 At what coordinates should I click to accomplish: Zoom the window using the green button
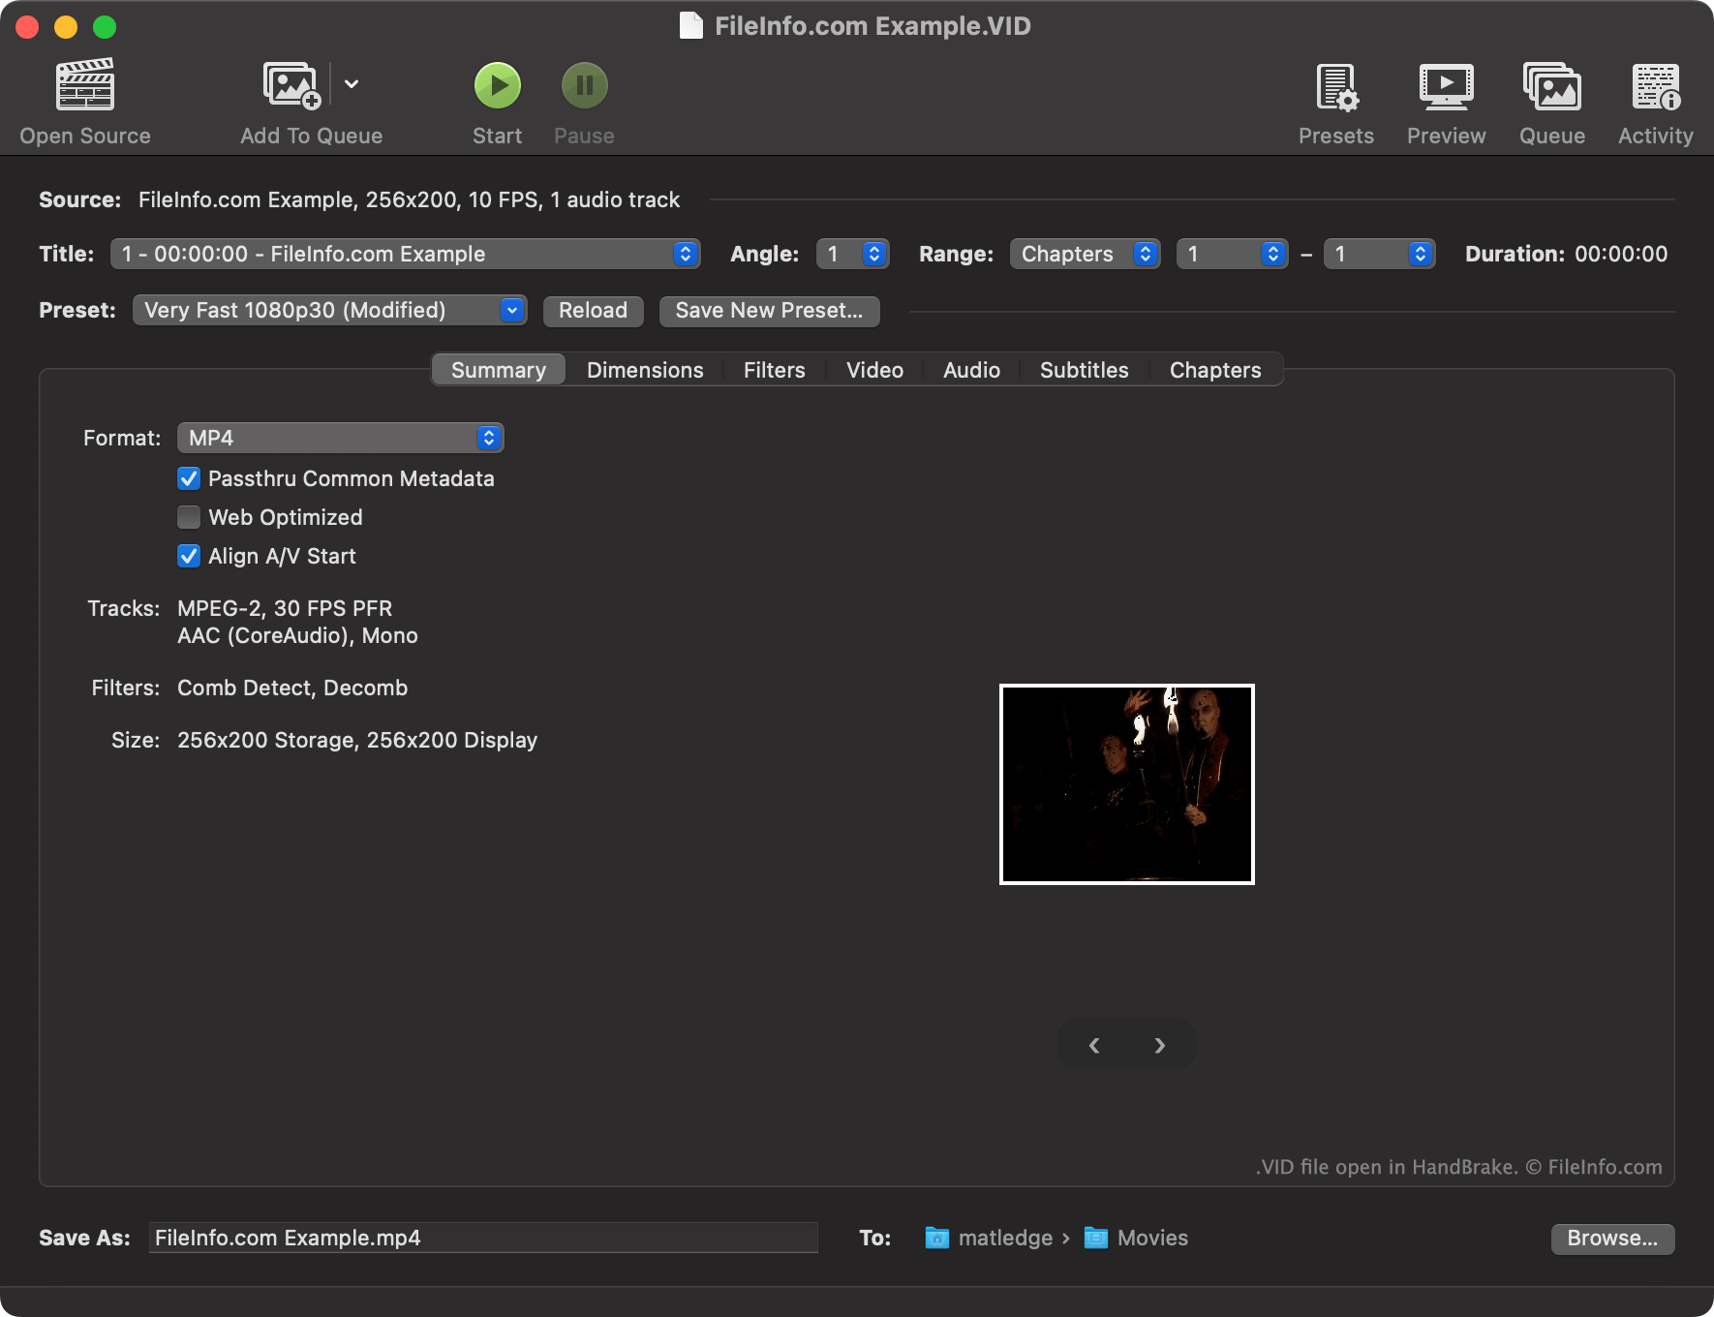coord(105,27)
